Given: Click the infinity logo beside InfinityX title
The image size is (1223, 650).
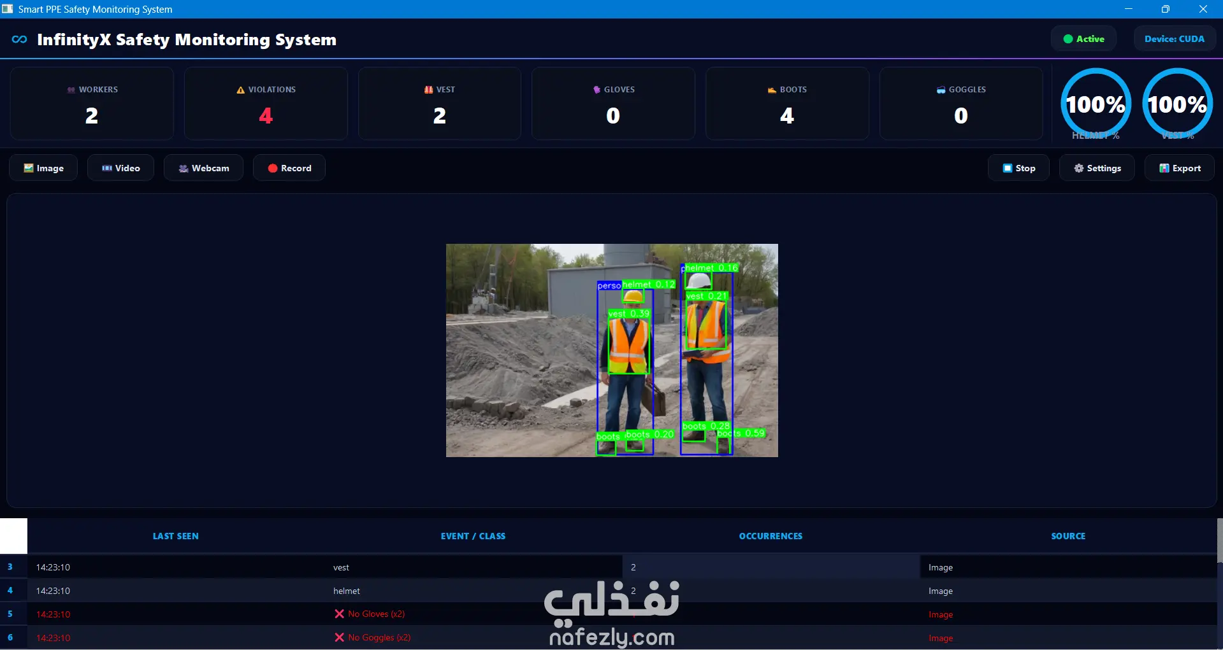Looking at the screenshot, I should point(20,39).
